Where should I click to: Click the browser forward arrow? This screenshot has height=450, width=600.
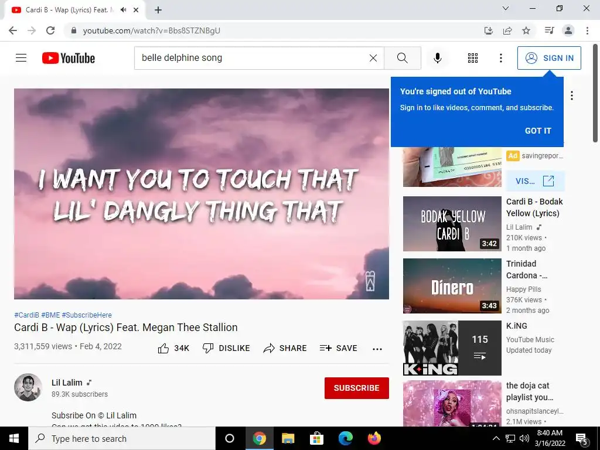click(32, 30)
